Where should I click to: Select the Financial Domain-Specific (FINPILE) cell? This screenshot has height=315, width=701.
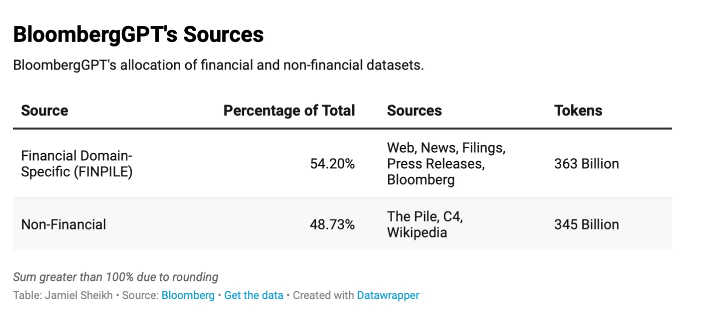(77, 163)
